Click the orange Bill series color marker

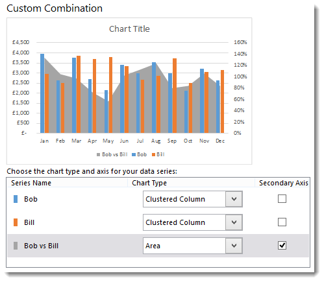click(x=16, y=222)
